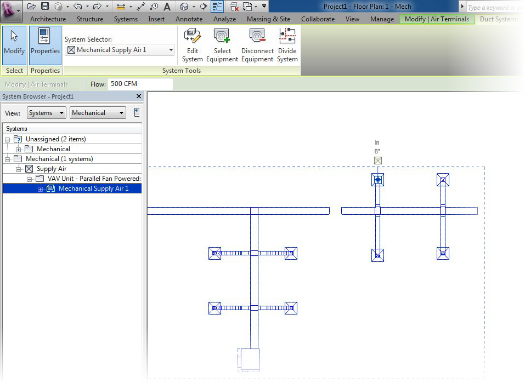Select the Supply Air tree item
This screenshot has height=383, width=525.
pos(52,169)
